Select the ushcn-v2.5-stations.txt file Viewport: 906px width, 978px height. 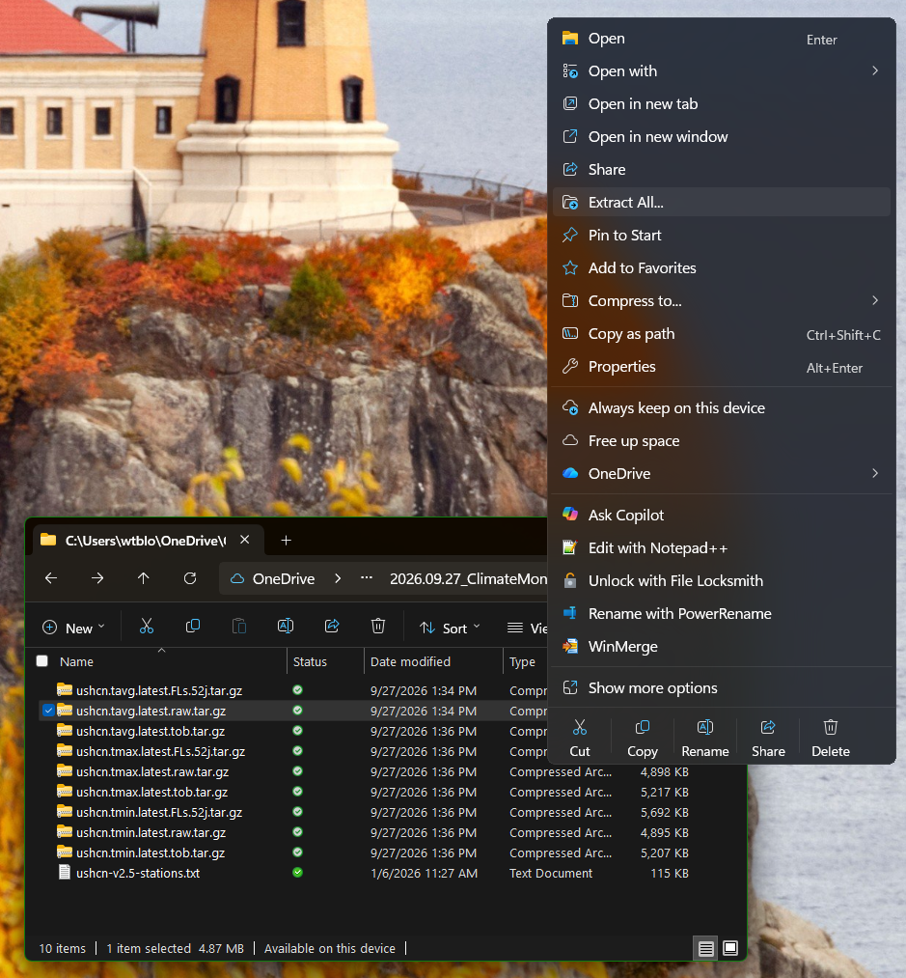(138, 873)
